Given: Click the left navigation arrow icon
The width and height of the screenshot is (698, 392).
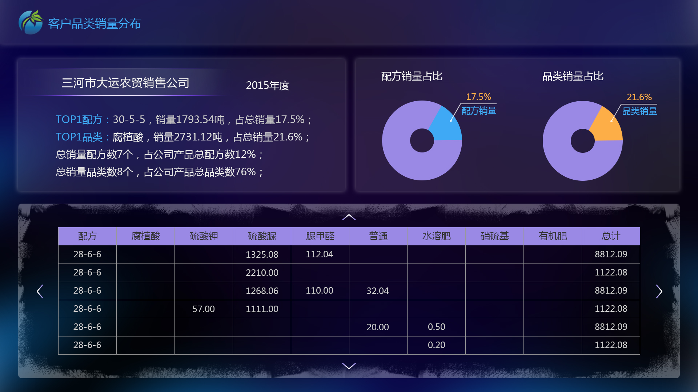Looking at the screenshot, I should coord(39,290).
